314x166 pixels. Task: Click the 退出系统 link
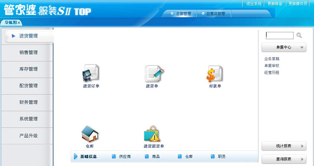point(254,4)
